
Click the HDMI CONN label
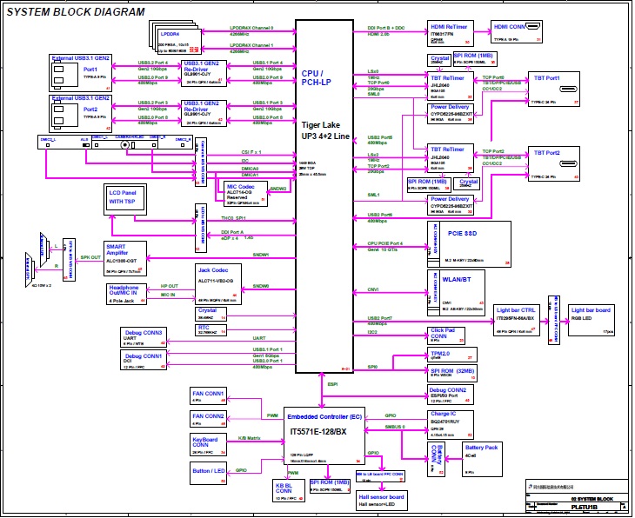pyautogui.click(x=509, y=27)
